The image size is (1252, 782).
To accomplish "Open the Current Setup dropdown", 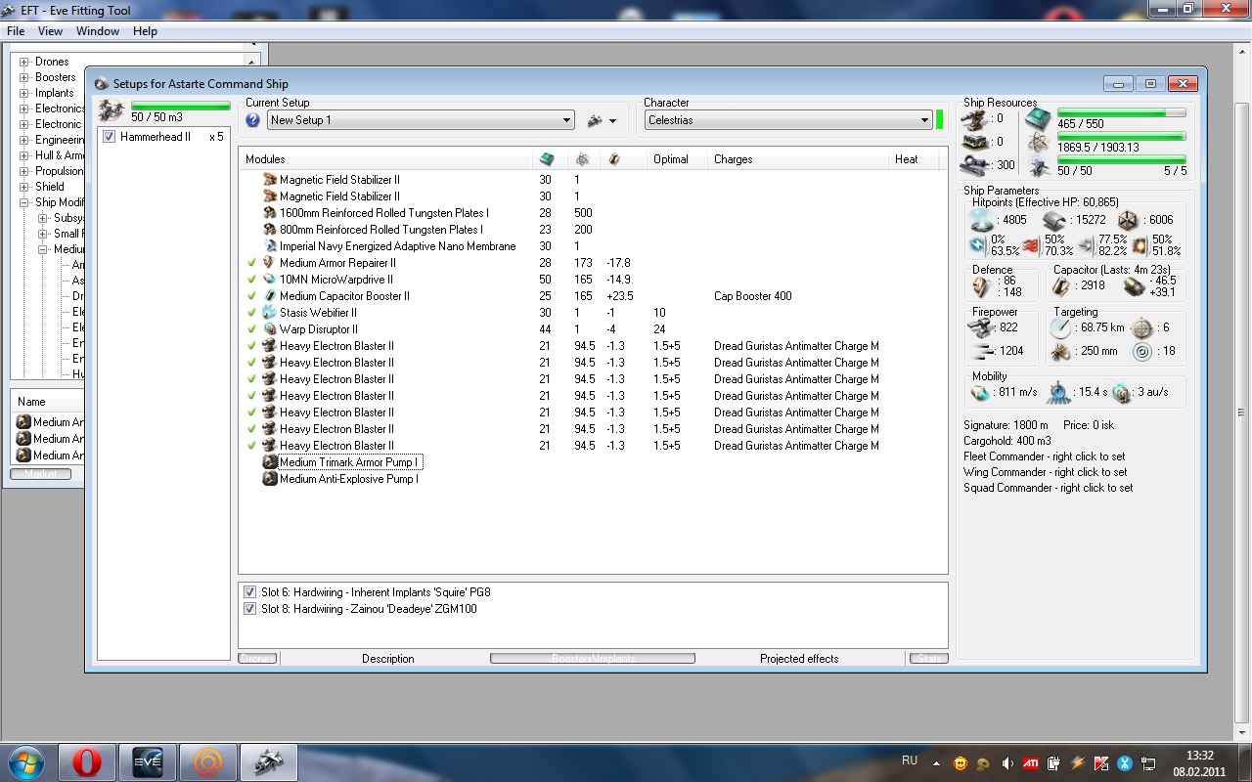I will point(421,120).
